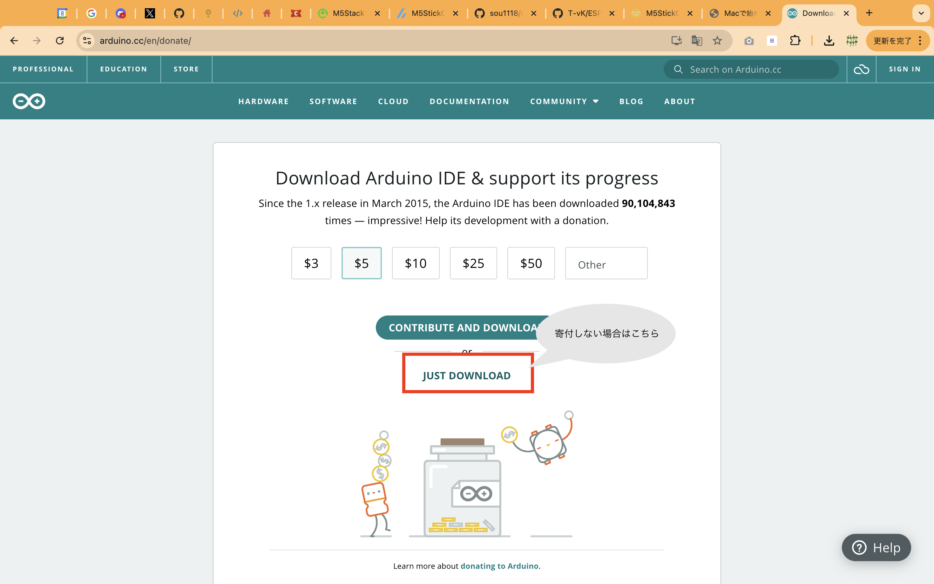Open the pinned GitHub tab

(x=179, y=14)
